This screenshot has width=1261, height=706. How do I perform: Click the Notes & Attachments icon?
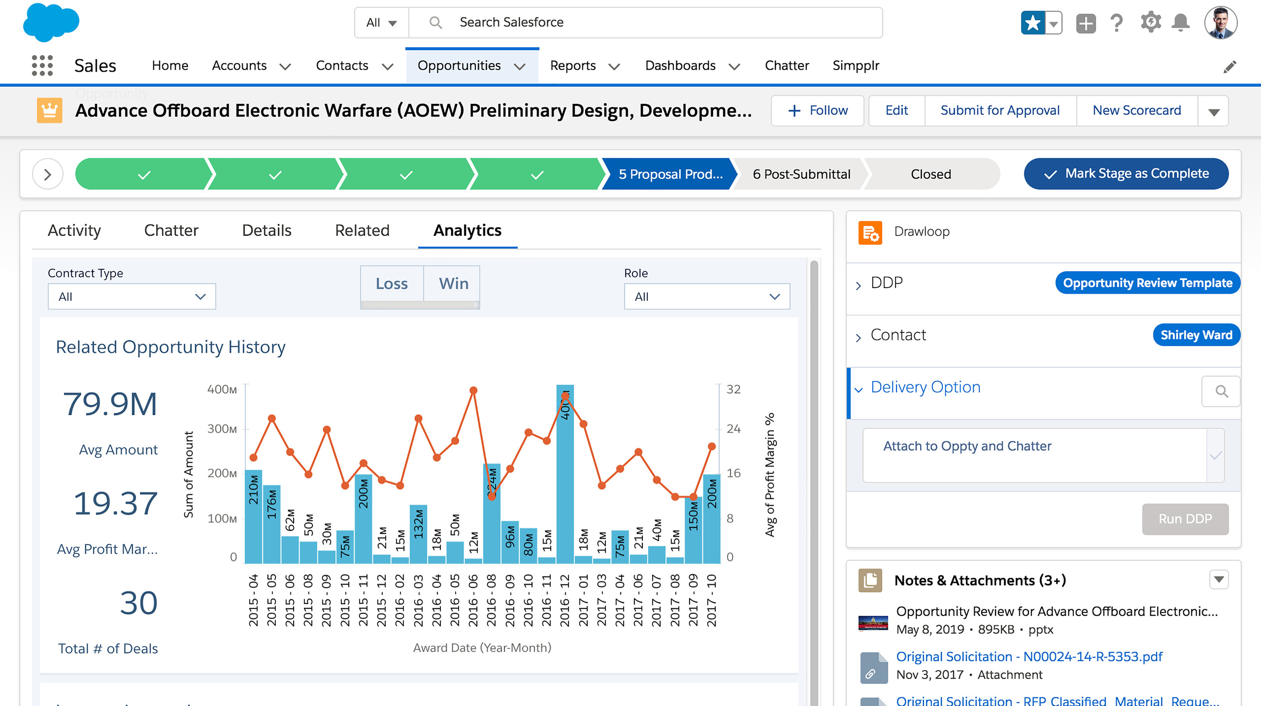(x=870, y=580)
